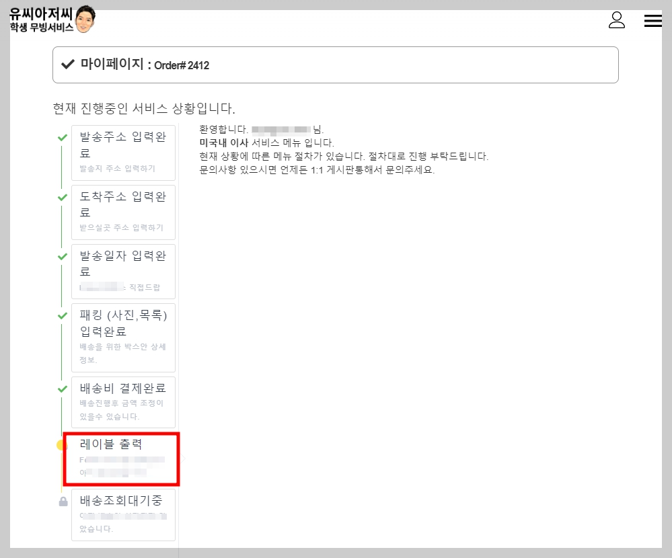Open the 마이페이지 Order#2412 header
This screenshot has height=558, width=672.
point(336,65)
